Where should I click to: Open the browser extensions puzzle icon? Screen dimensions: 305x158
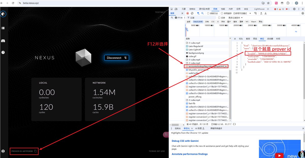click(288, 3)
